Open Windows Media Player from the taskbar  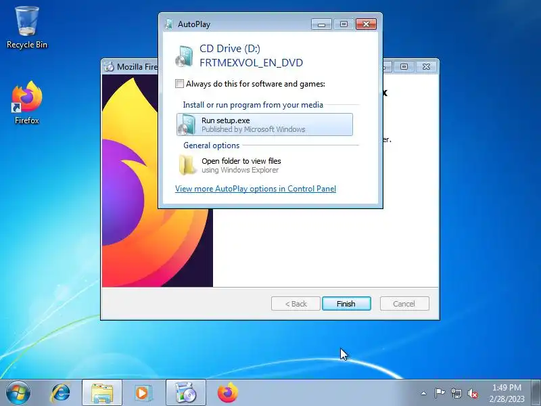pos(143,393)
